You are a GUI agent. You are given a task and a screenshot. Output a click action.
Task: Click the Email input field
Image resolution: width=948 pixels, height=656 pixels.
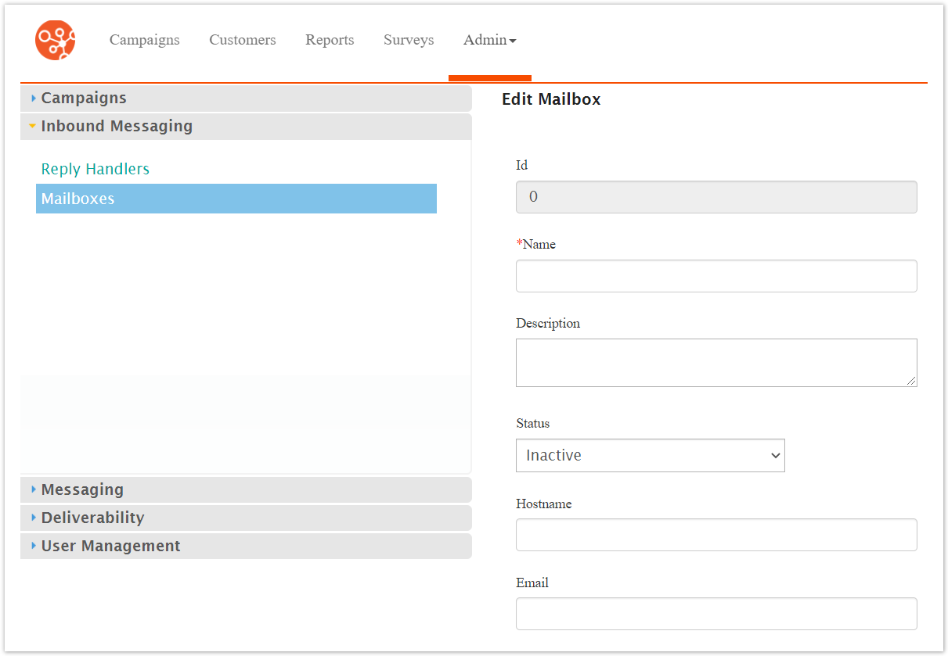coord(716,614)
